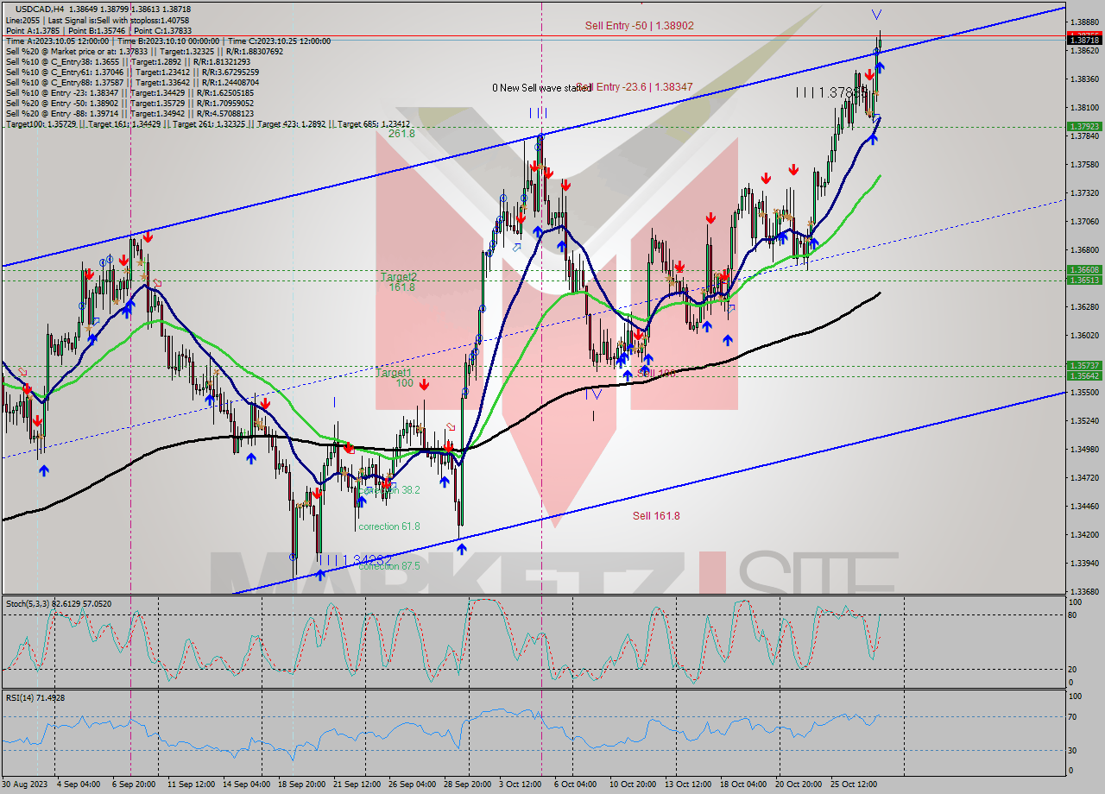
Task: Click the 1.33680 price axis label
Action: pyautogui.click(x=1085, y=592)
